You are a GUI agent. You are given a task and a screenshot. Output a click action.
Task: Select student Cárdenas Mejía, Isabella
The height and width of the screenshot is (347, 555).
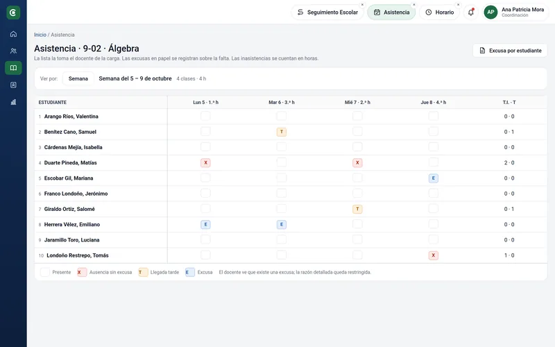point(74,147)
